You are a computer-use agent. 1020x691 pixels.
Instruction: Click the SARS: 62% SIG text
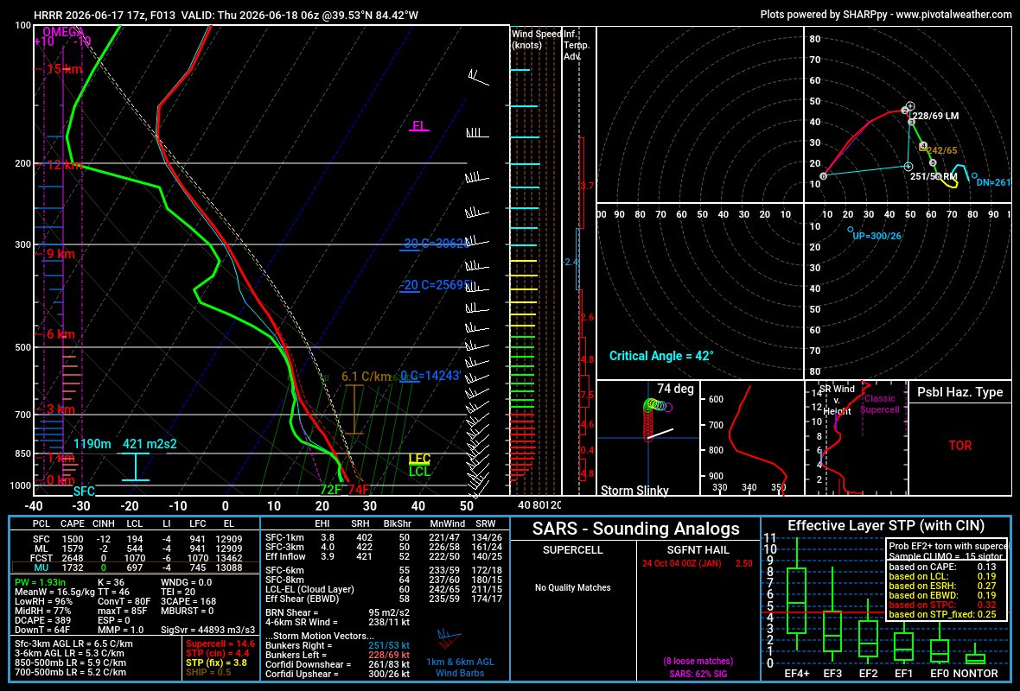tap(698, 674)
